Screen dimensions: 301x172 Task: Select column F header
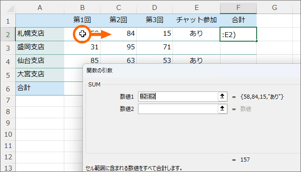(x=238, y=8)
